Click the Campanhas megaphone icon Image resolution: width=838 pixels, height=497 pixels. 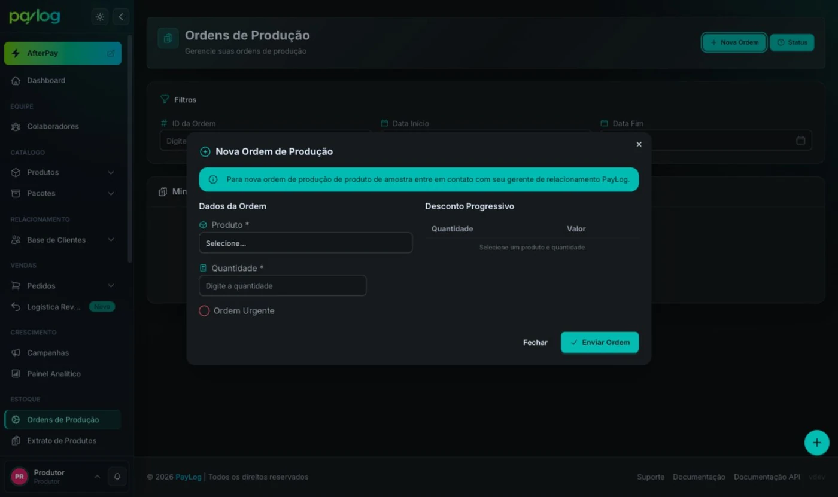pos(16,353)
